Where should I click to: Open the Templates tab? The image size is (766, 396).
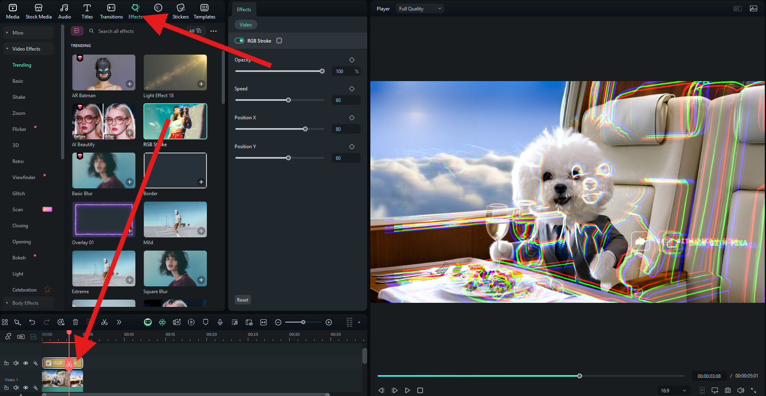[x=204, y=11]
